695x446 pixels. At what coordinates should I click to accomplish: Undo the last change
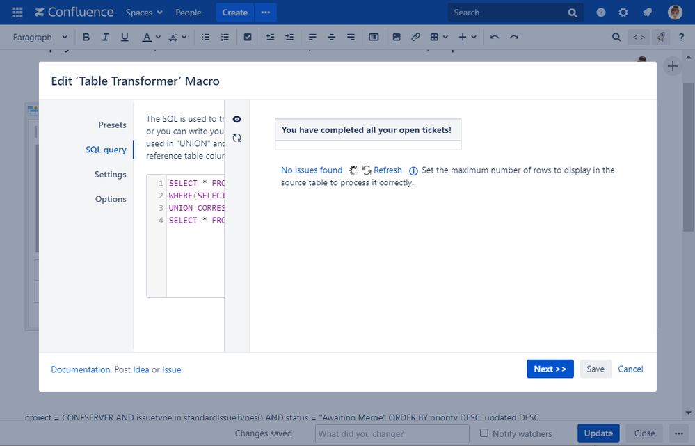(495, 38)
